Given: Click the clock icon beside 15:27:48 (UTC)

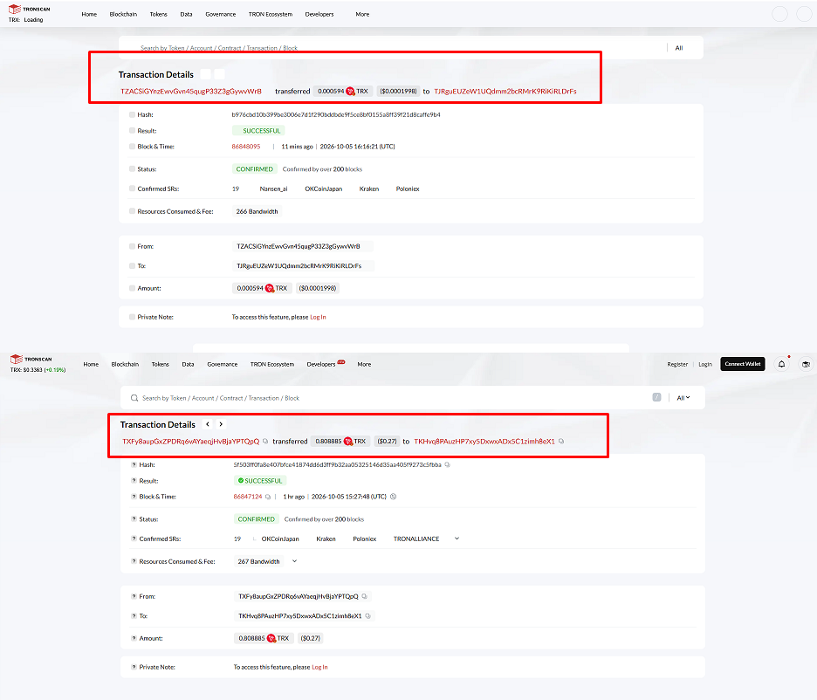Looking at the screenshot, I should coord(394,497).
